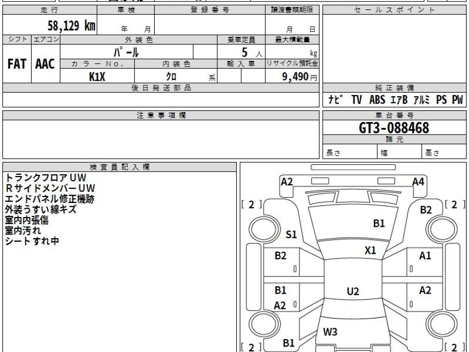Click the B1 mark on the hood
The height and width of the screenshot is (352, 469).
(379, 223)
